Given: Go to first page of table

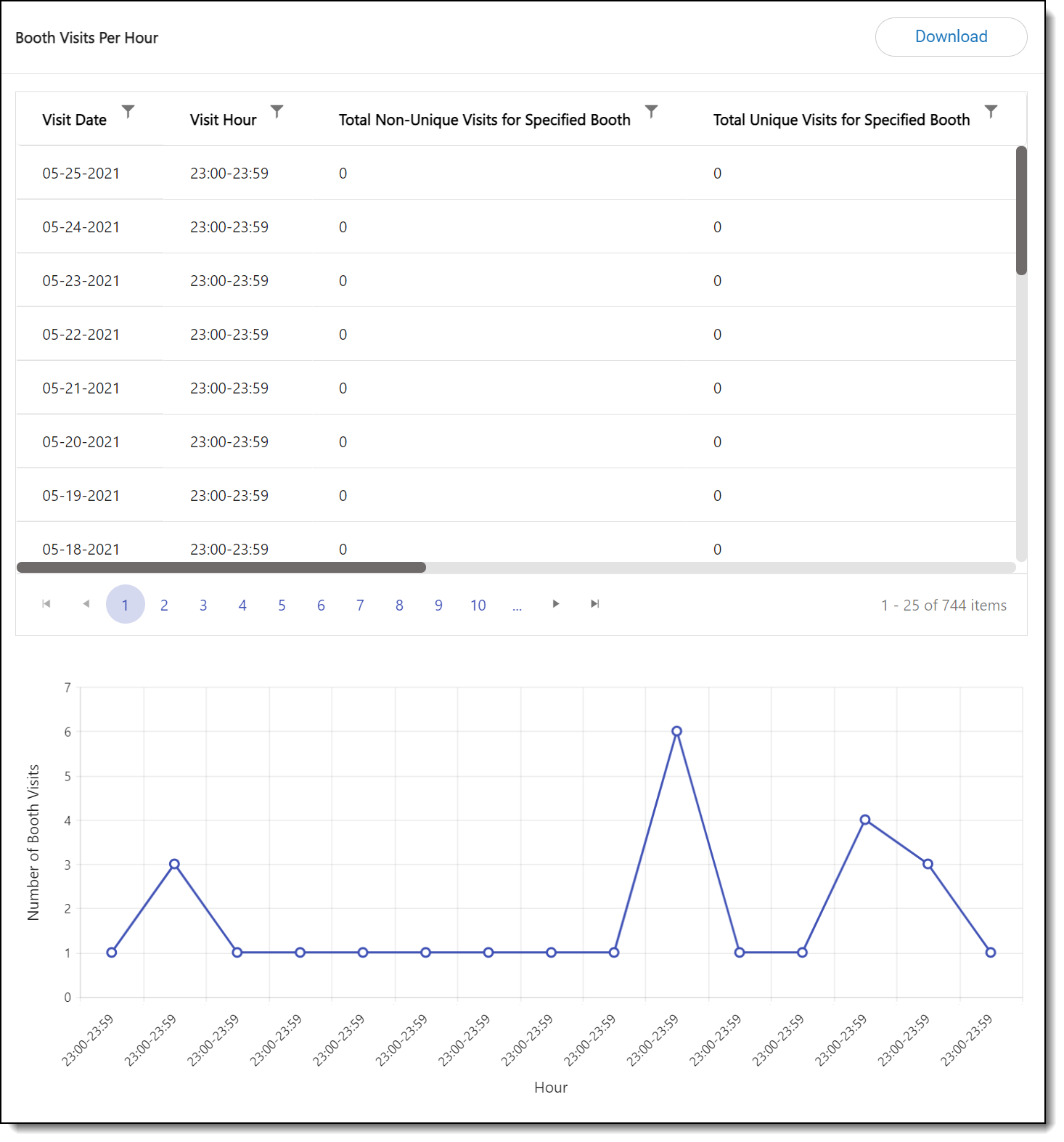Looking at the screenshot, I should (x=46, y=604).
